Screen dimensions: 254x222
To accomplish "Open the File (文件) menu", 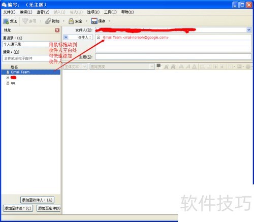I will pos(9,12).
